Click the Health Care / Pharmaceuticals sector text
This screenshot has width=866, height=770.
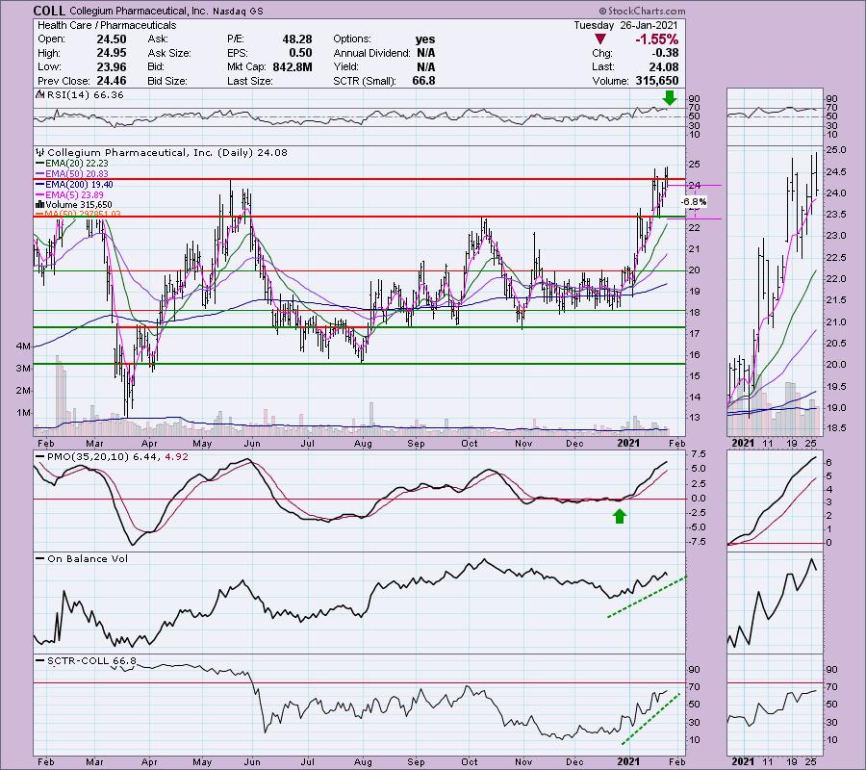click(x=107, y=25)
